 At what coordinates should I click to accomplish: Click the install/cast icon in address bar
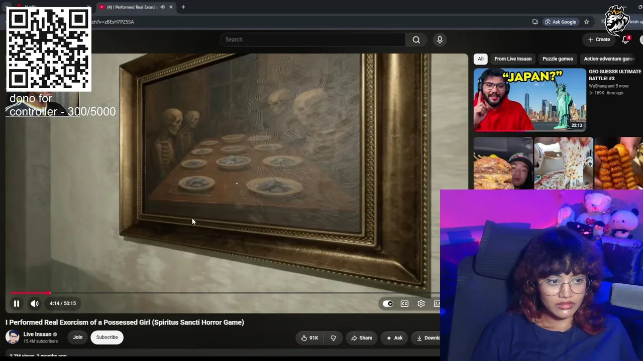click(535, 22)
